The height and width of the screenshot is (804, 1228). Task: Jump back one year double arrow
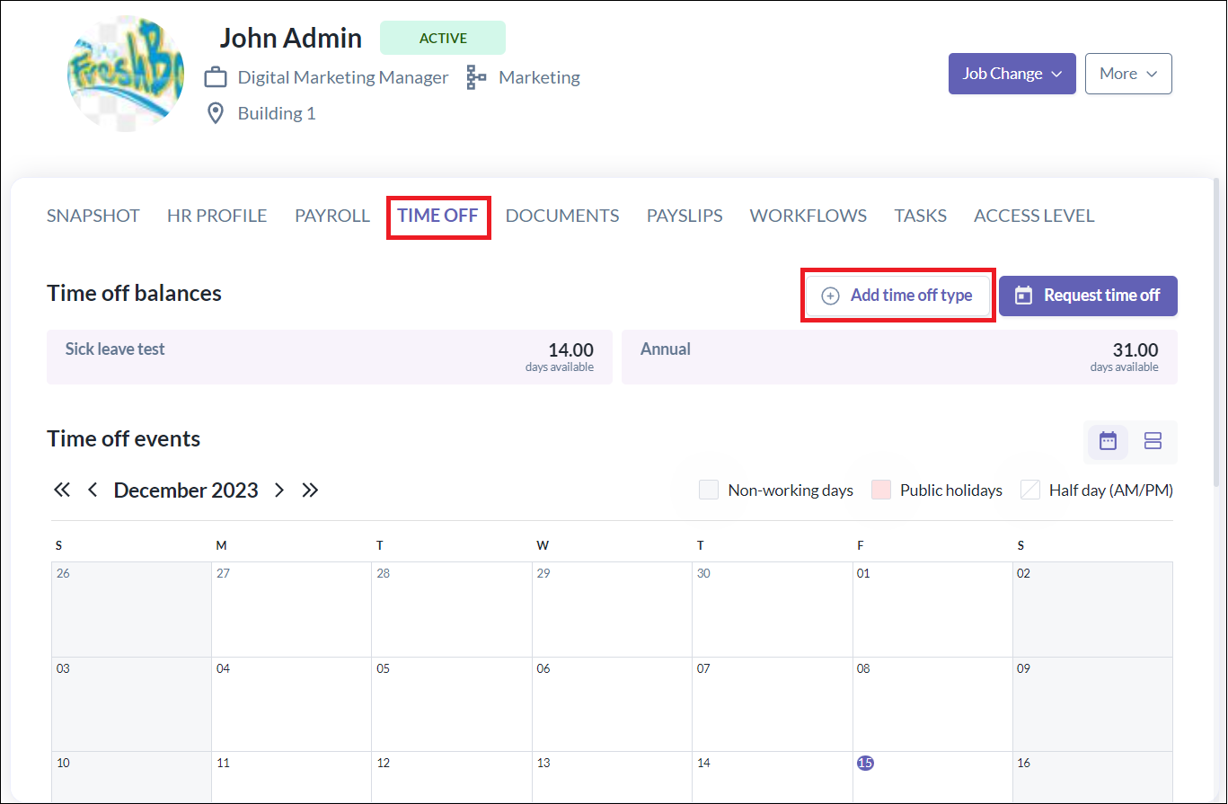point(61,490)
